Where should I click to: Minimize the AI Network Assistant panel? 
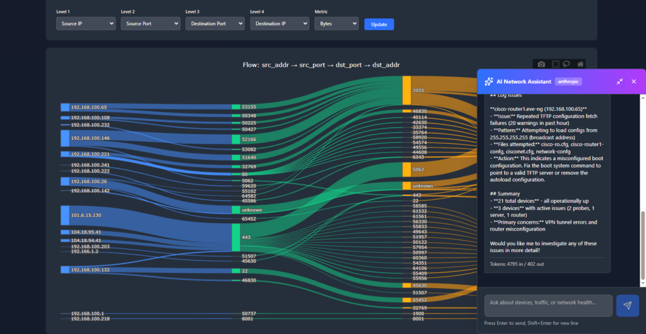tap(620, 81)
